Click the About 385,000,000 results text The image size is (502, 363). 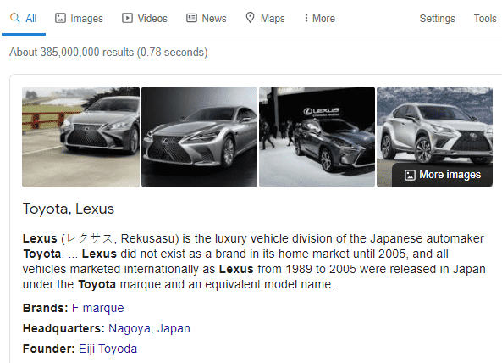click(108, 53)
